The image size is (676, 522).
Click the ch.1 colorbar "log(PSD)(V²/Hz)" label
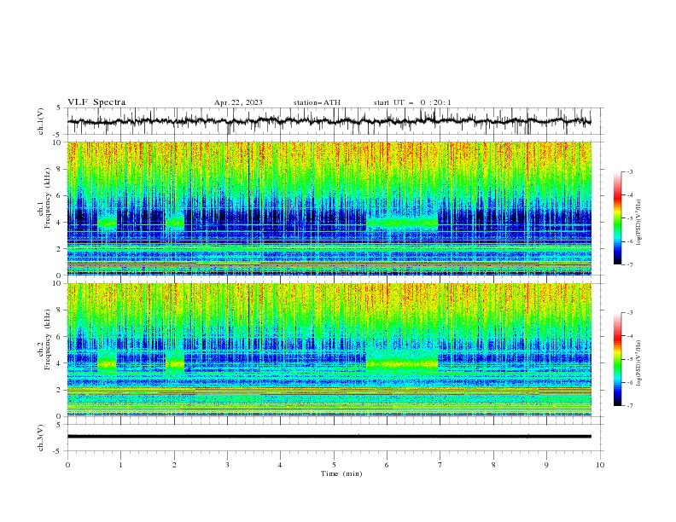click(639, 223)
